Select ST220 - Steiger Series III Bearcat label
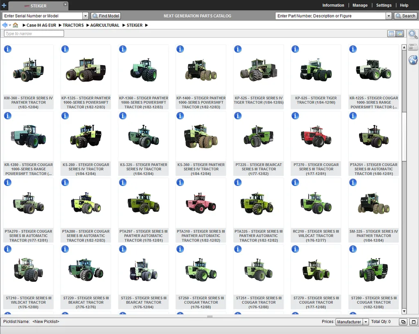The image size is (419, 334). 86,303
